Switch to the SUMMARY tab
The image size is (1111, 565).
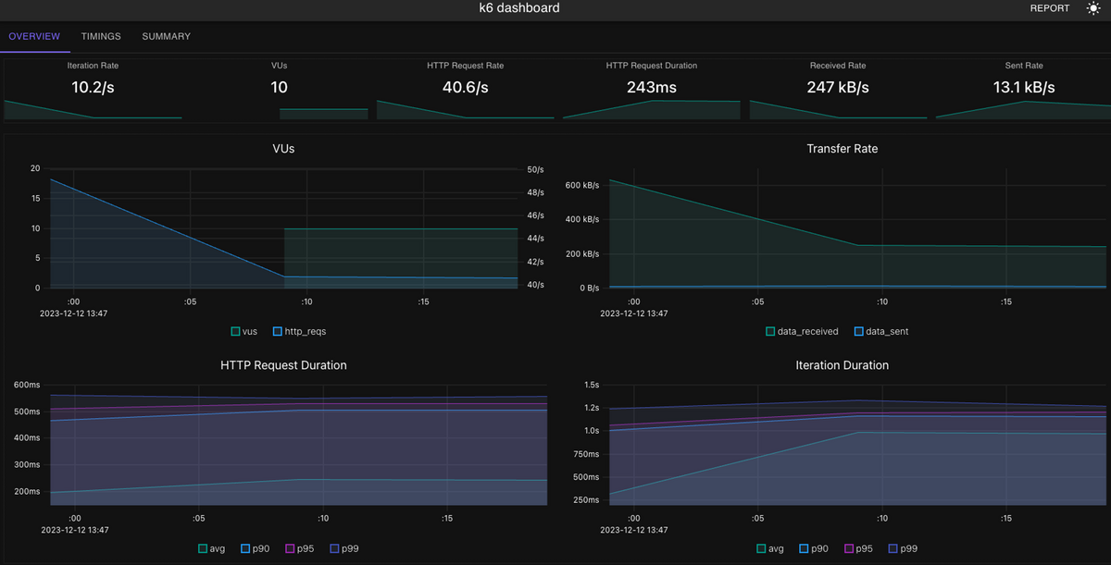pos(167,37)
